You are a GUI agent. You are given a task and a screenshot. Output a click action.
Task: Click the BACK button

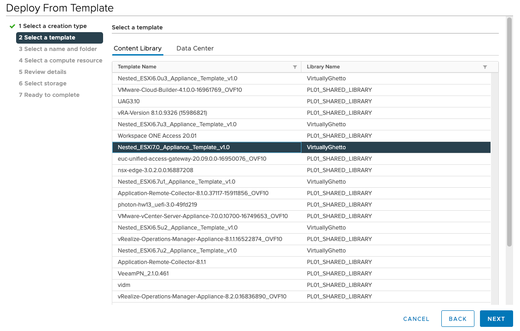pyautogui.click(x=457, y=319)
